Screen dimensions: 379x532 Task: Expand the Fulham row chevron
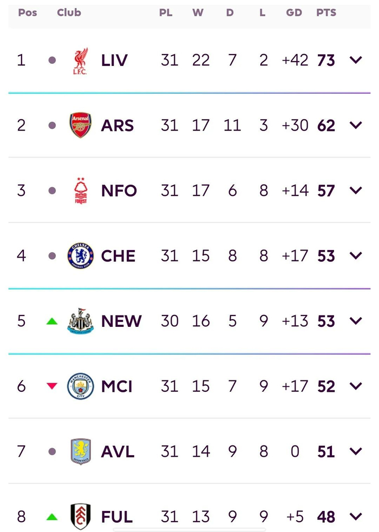click(356, 516)
